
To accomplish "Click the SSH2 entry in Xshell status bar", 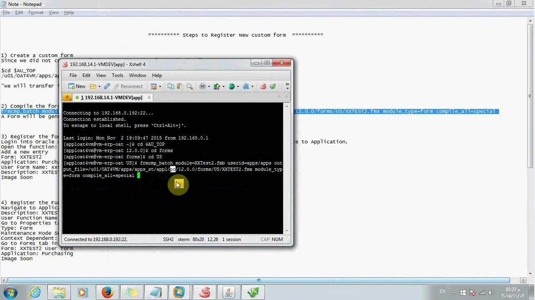I will (x=168, y=239).
